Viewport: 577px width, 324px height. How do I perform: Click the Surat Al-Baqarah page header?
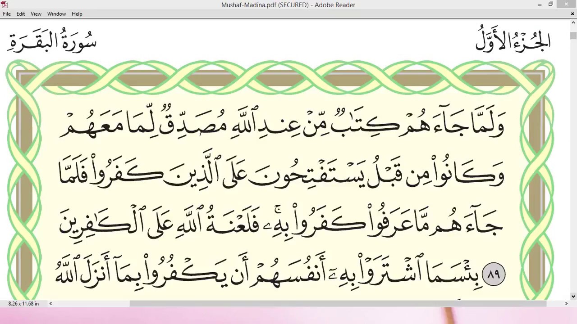click(x=53, y=40)
